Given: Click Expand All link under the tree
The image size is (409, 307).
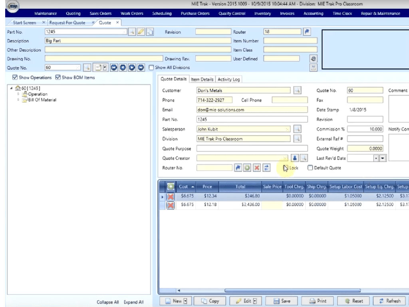Looking at the screenshot, I should point(133,302).
